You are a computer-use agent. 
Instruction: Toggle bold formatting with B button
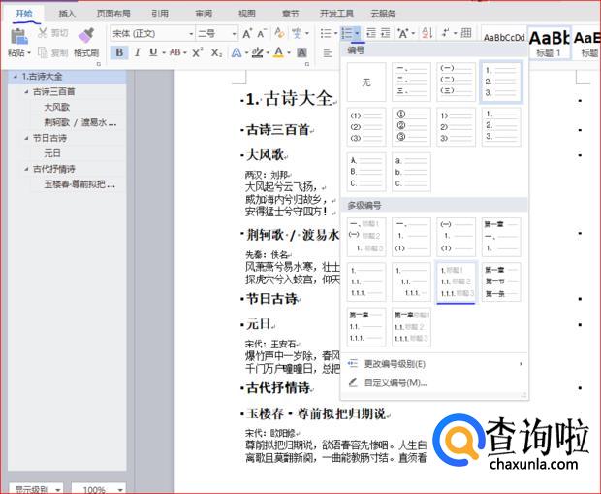pyautogui.click(x=120, y=52)
